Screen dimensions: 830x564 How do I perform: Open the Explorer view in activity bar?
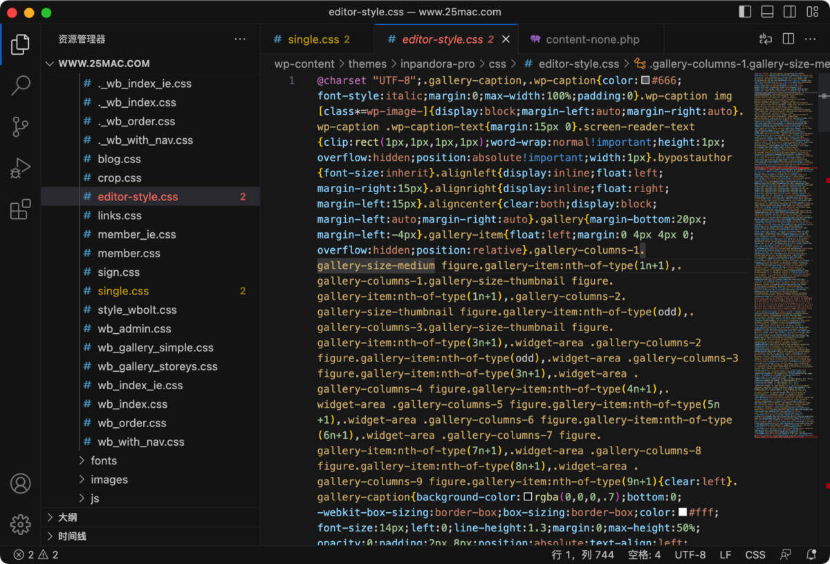tap(20, 44)
